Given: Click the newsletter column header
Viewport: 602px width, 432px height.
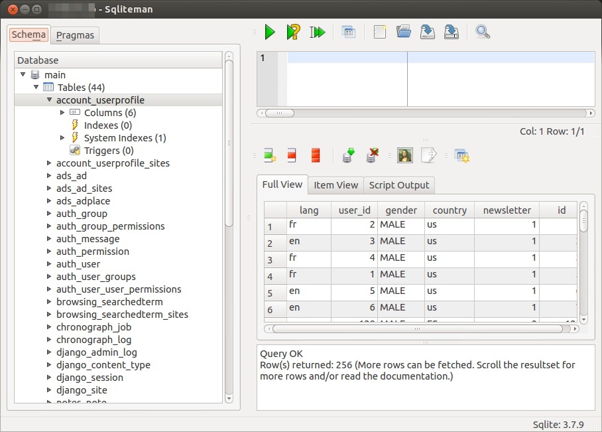Looking at the screenshot, I should point(507,210).
